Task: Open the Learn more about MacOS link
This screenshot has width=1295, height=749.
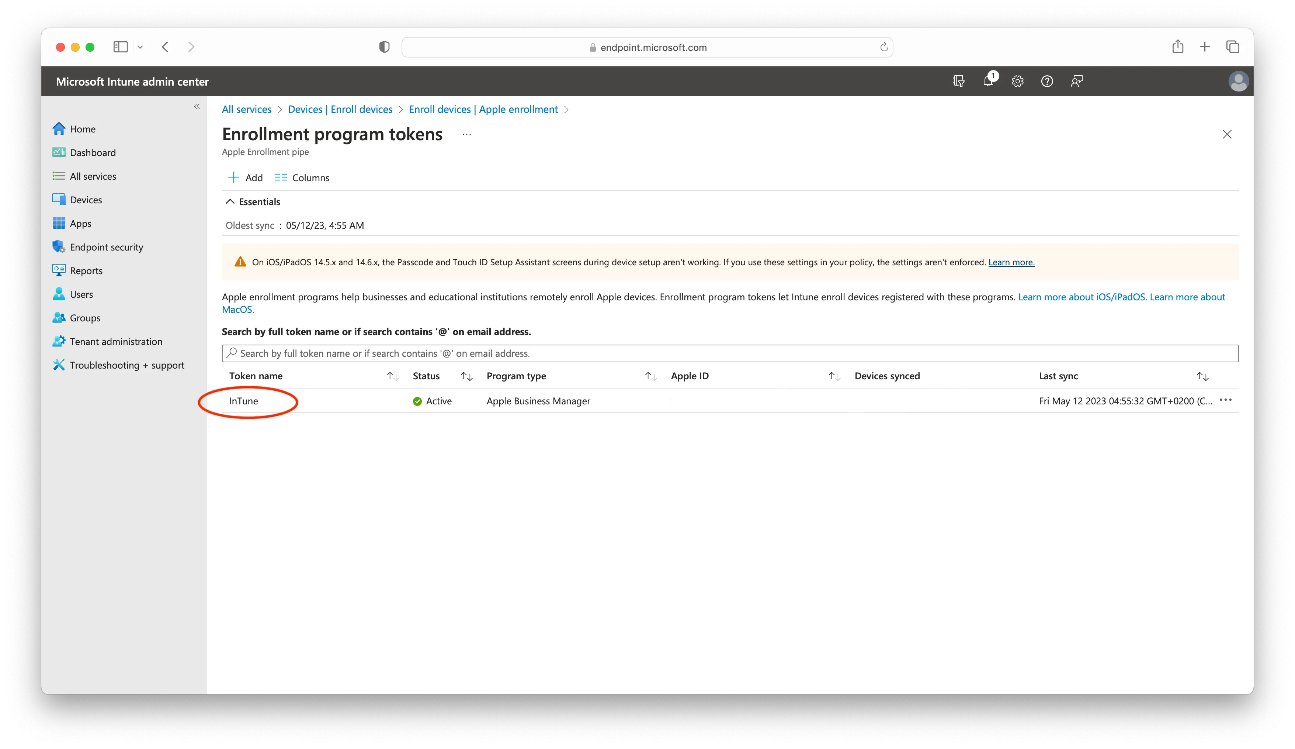Action: [238, 309]
